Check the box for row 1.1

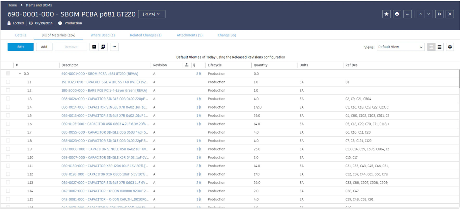(x=8, y=82)
